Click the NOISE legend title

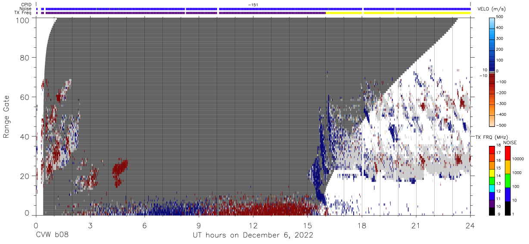(x=510, y=142)
